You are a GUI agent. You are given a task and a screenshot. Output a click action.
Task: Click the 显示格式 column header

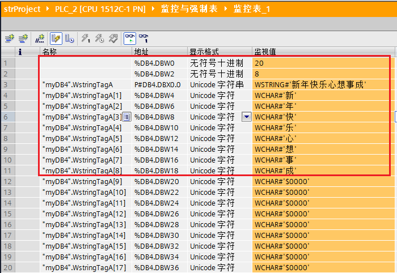click(x=220, y=52)
